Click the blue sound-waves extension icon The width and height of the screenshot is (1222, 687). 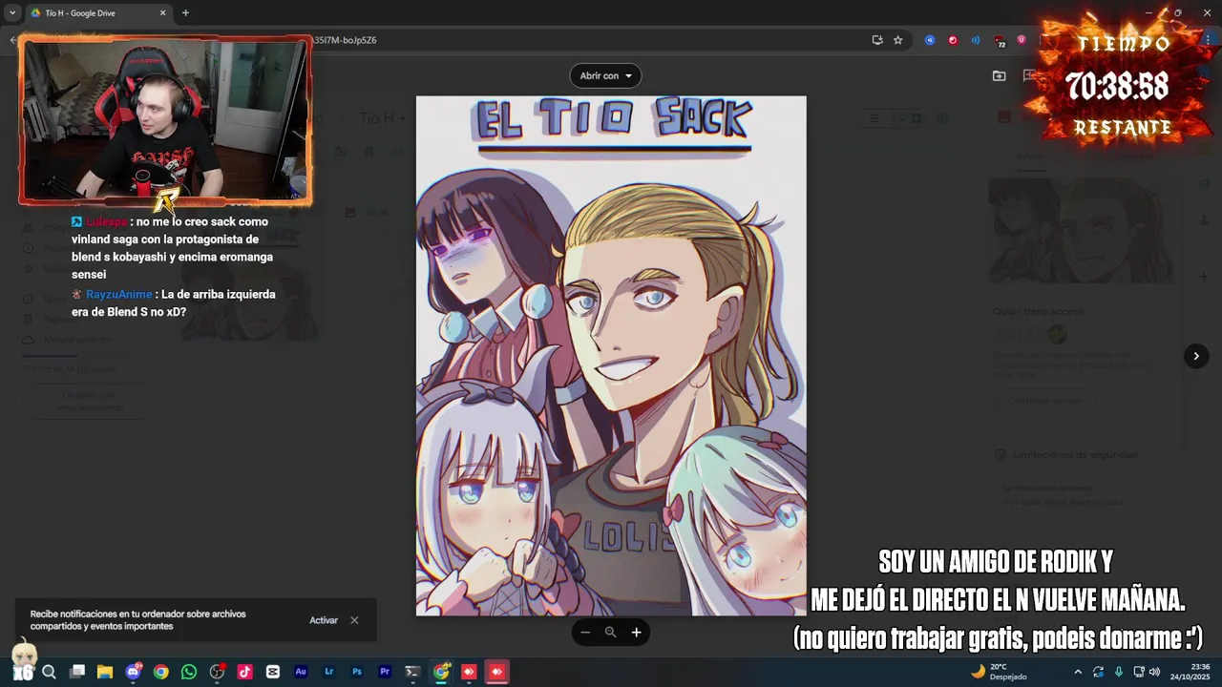point(976,40)
